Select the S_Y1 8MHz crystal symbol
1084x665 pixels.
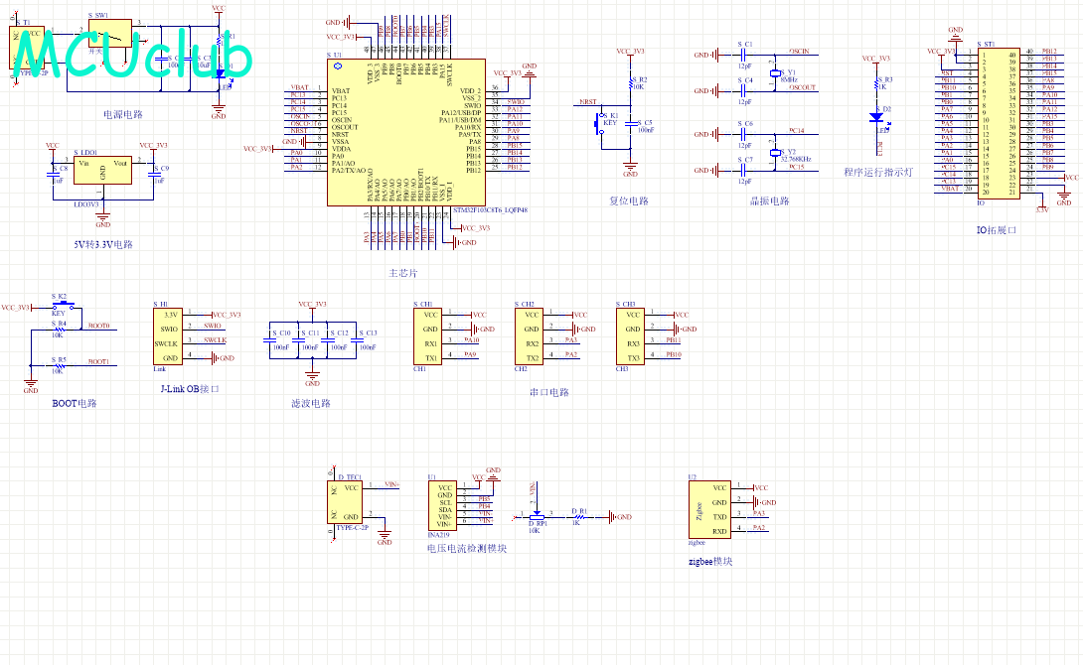[775, 73]
